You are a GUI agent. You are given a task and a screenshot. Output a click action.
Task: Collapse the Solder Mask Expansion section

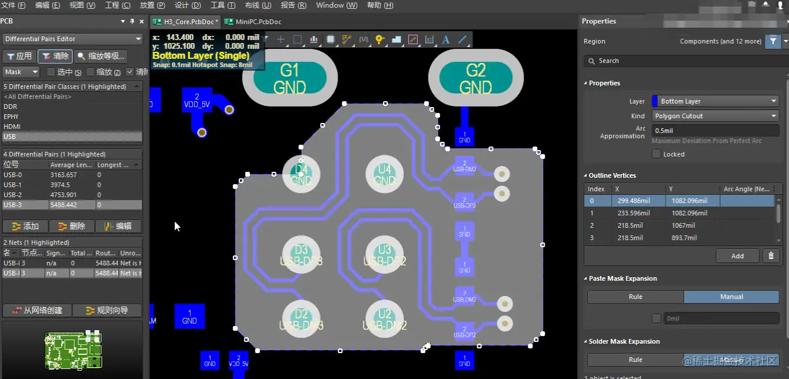pyautogui.click(x=585, y=341)
